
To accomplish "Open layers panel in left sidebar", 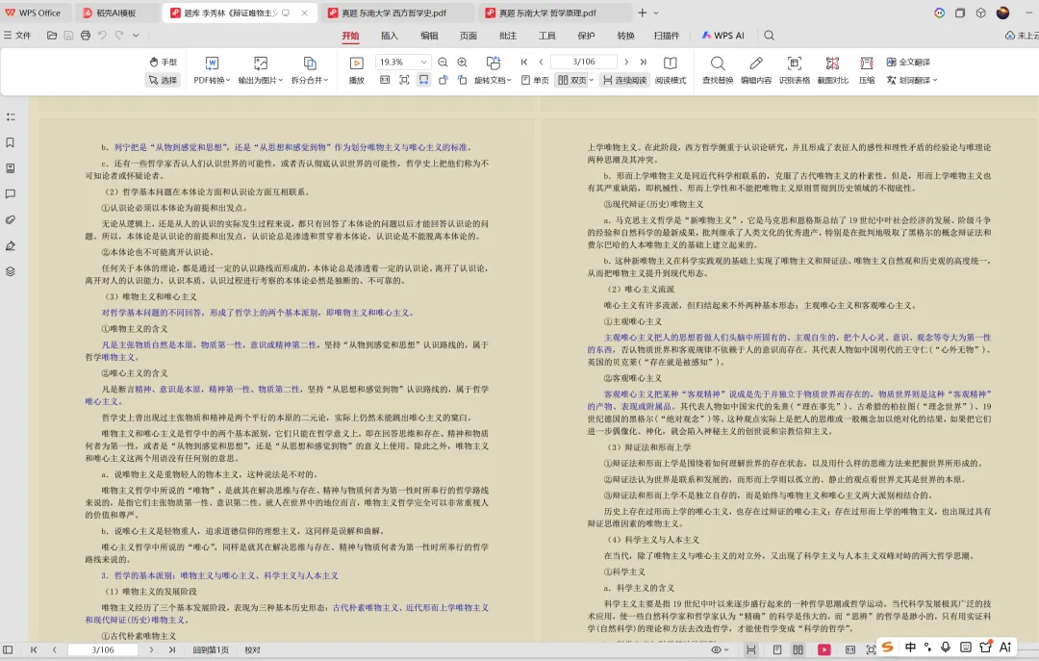I will pyautogui.click(x=11, y=271).
